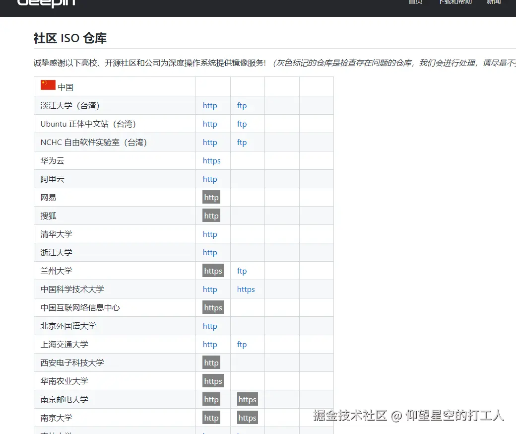Select the 华为云 row name
The image size is (516, 434).
point(52,161)
